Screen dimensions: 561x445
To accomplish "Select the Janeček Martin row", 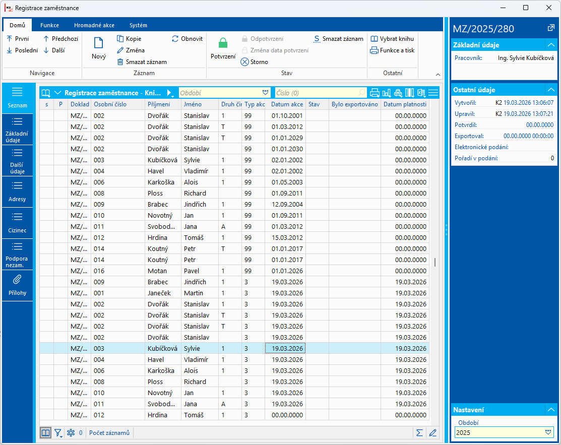I will click(x=234, y=293).
